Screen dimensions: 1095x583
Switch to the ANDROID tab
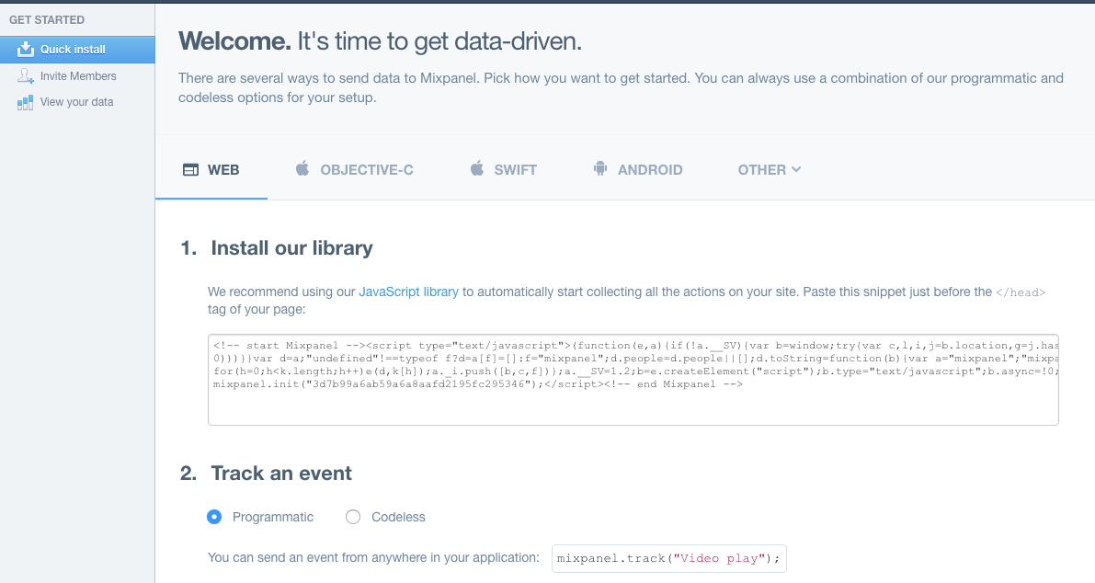pyautogui.click(x=650, y=169)
